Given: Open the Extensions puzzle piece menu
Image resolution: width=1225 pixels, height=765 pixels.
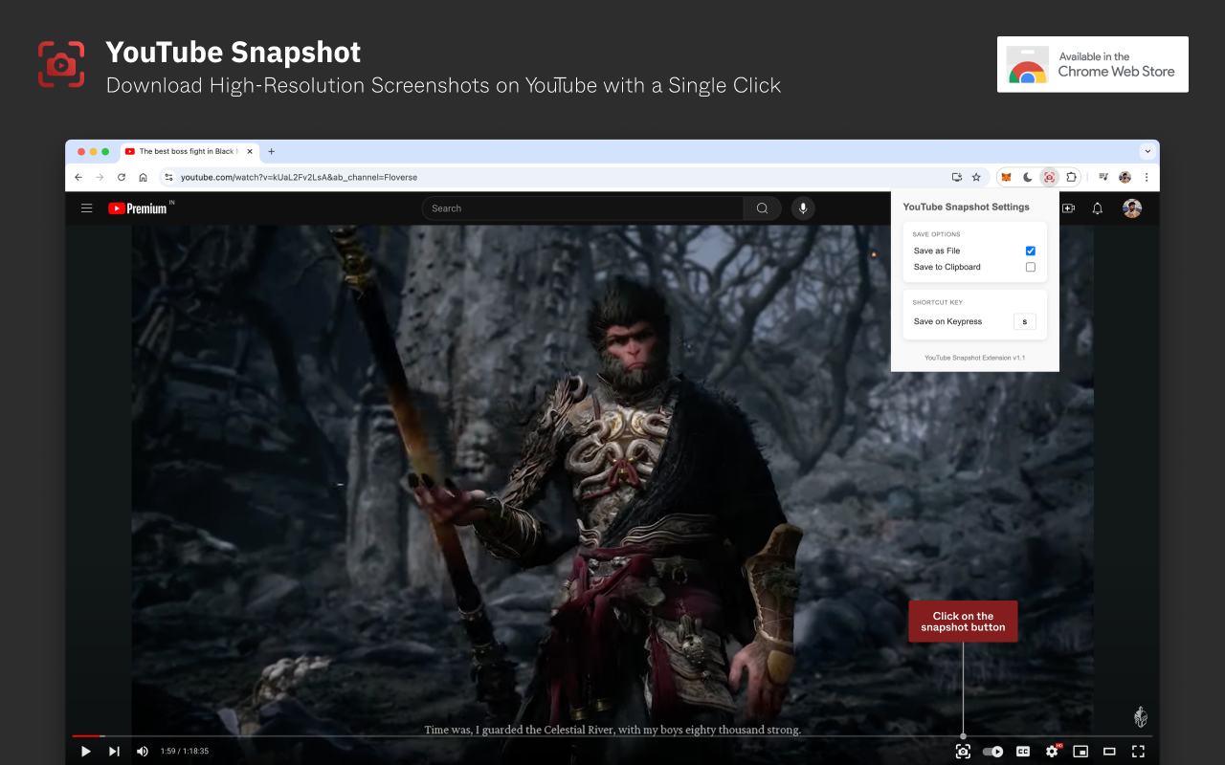Looking at the screenshot, I should tap(1071, 177).
